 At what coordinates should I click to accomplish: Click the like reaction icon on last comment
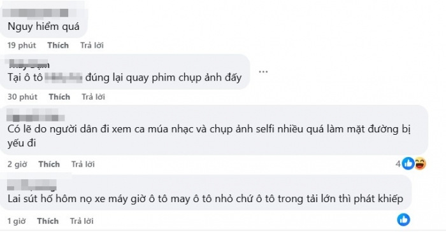pos(403,220)
